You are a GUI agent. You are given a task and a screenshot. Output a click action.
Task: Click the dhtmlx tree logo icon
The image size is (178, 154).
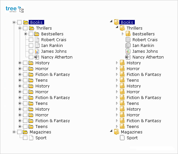pyautogui.click(x=15, y=9)
